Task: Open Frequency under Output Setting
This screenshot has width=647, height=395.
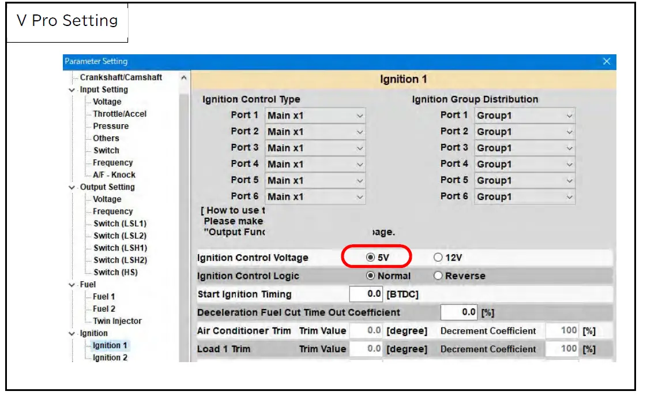Action: (x=112, y=211)
